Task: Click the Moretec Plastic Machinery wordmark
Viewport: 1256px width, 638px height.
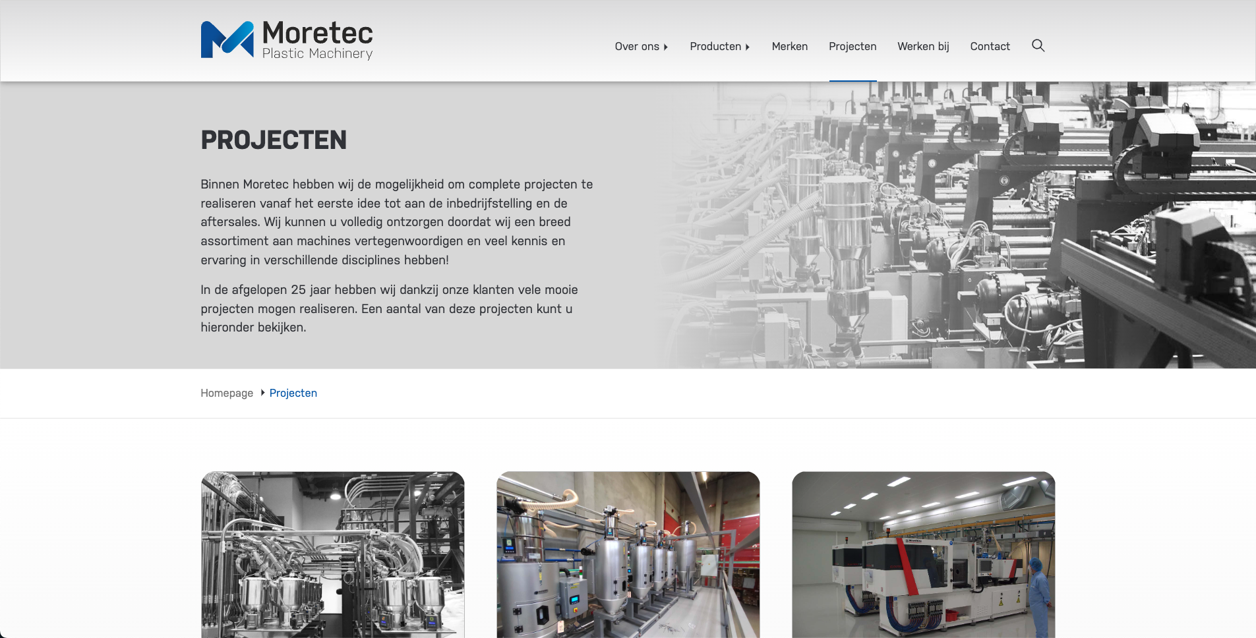Action: [317, 40]
